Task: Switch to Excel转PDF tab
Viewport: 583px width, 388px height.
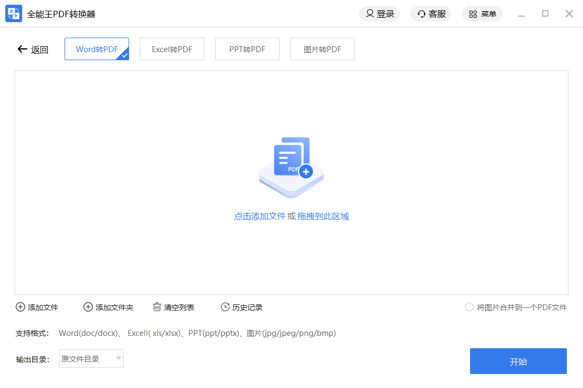Action: [172, 49]
